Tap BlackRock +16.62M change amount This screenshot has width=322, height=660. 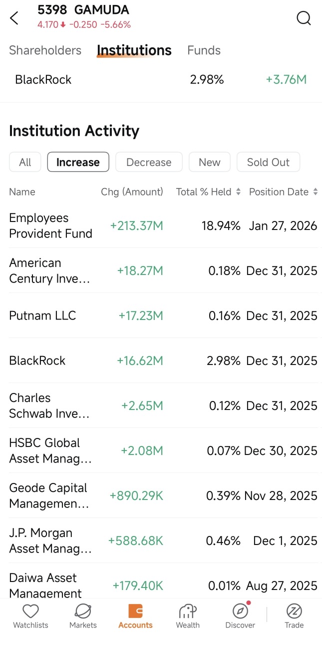140,360
